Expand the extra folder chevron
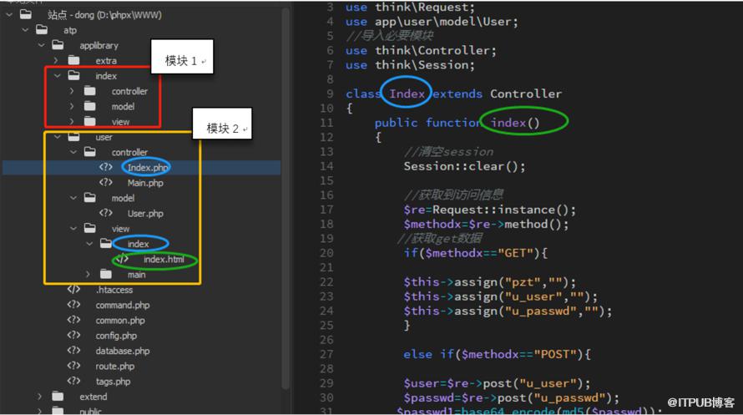 point(57,60)
